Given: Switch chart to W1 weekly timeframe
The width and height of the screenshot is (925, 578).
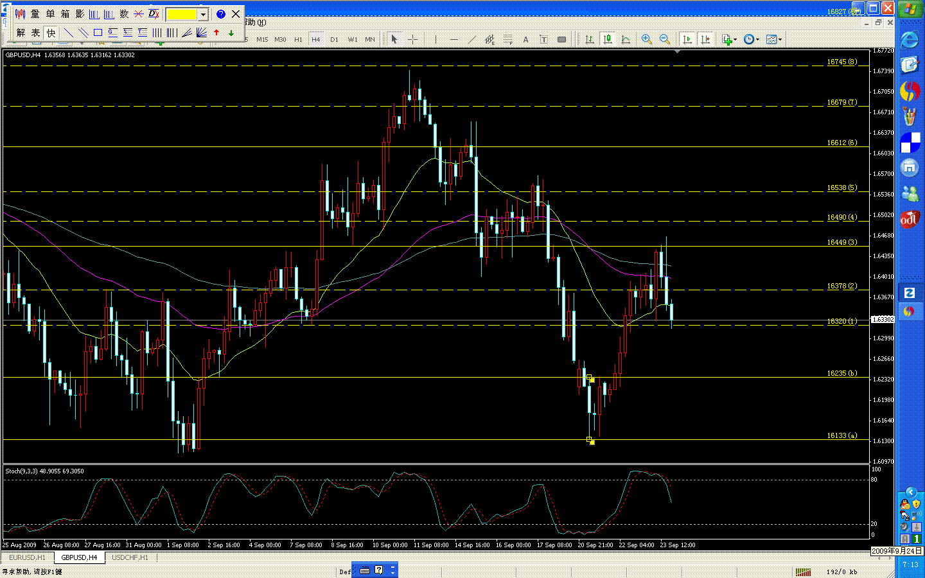Looking at the screenshot, I should (353, 39).
